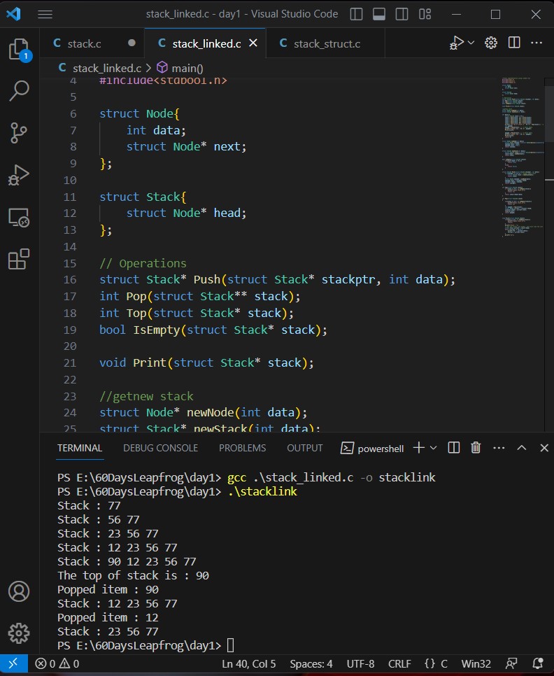Click main() in the breadcrumb

point(187,68)
